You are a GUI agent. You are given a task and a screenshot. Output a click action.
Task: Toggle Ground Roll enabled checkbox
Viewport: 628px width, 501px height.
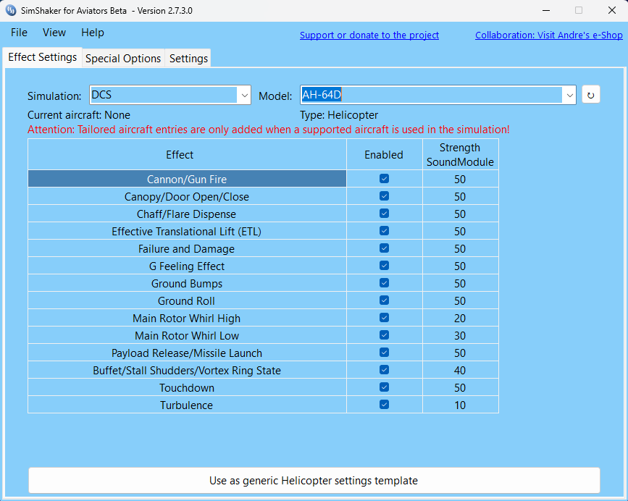click(x=384, y=300)
